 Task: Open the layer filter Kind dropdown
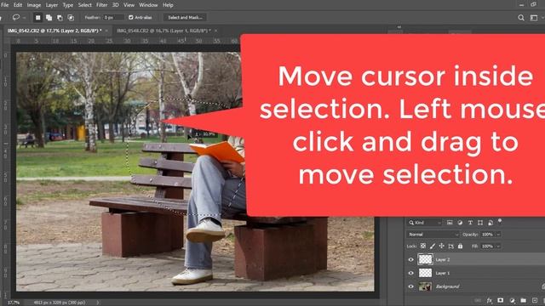tap(425, 223)
